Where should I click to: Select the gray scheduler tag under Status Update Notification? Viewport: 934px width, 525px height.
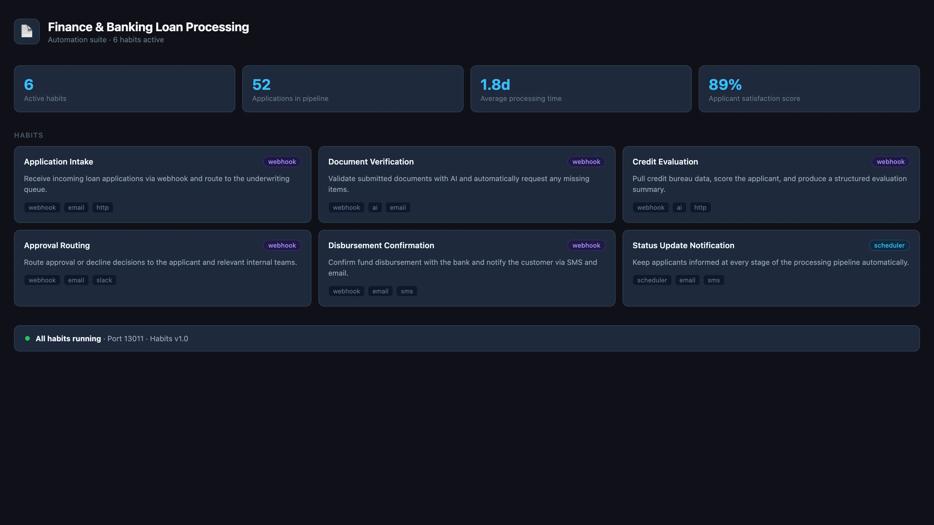click(x=652, y=280)
